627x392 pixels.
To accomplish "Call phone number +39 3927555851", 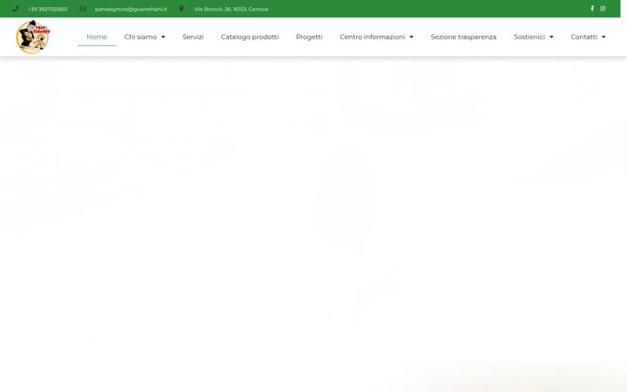I will coord(48,9).
